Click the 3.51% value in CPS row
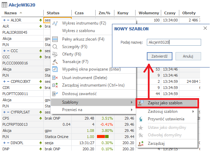Screen dimensions: 210x152 coord(107,118)
